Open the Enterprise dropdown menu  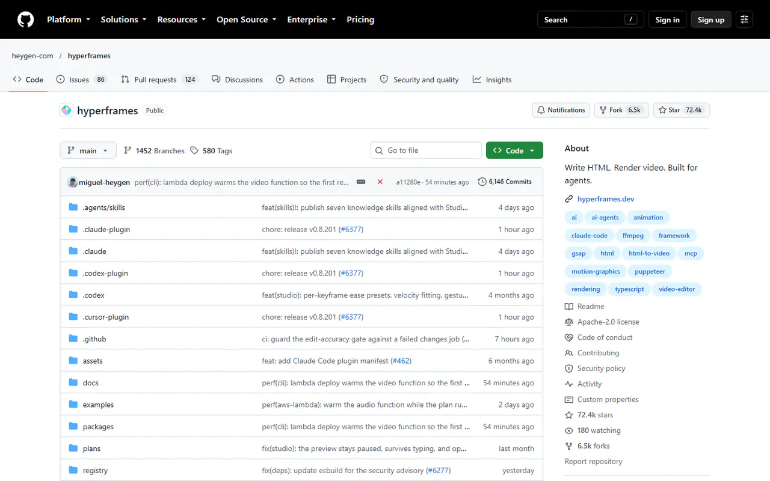[x=312, y=20]
